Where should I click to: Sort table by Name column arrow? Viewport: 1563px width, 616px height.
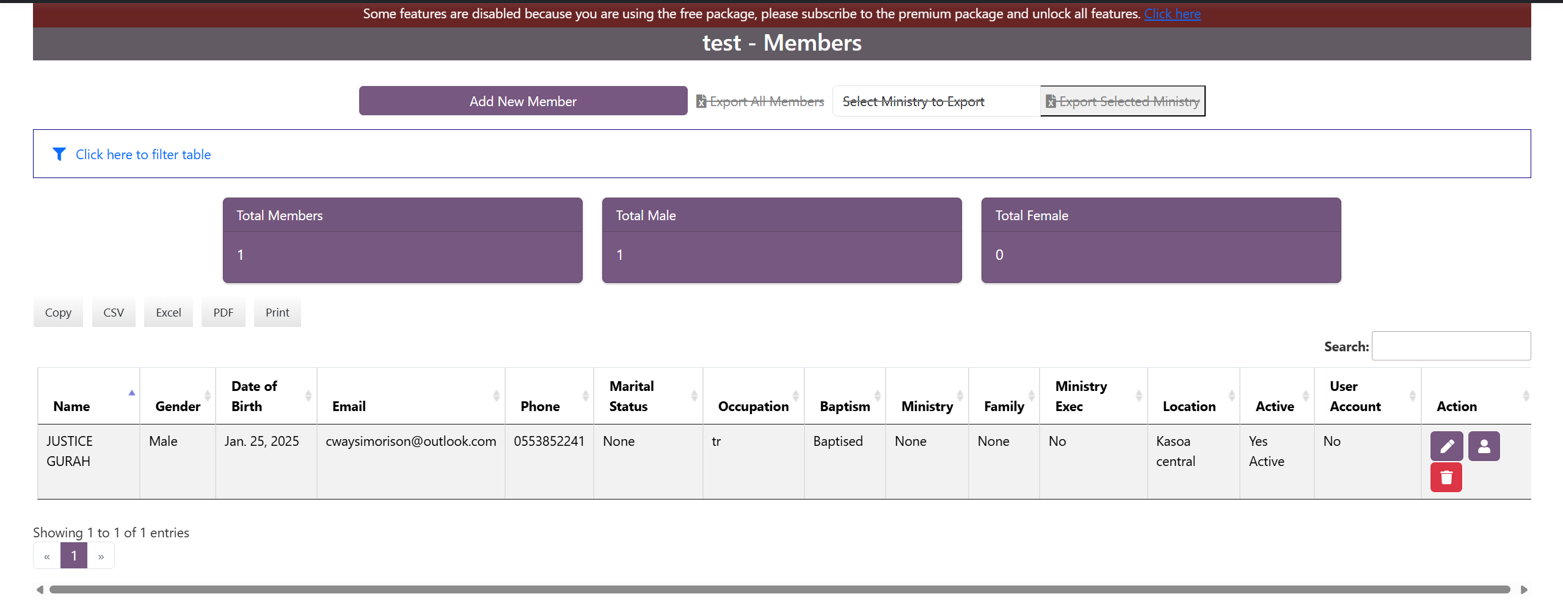coord(131,393)
